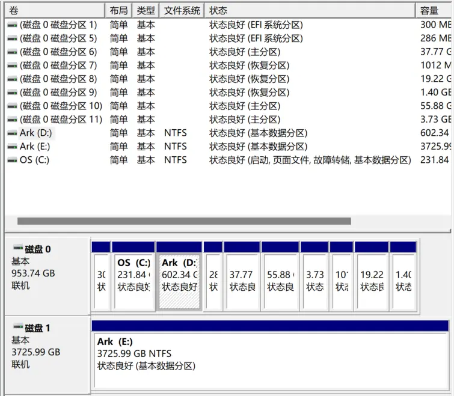
Task: Select the Ark (E:) partition block on 磁盘 1
Action: [x=271, y=355]
